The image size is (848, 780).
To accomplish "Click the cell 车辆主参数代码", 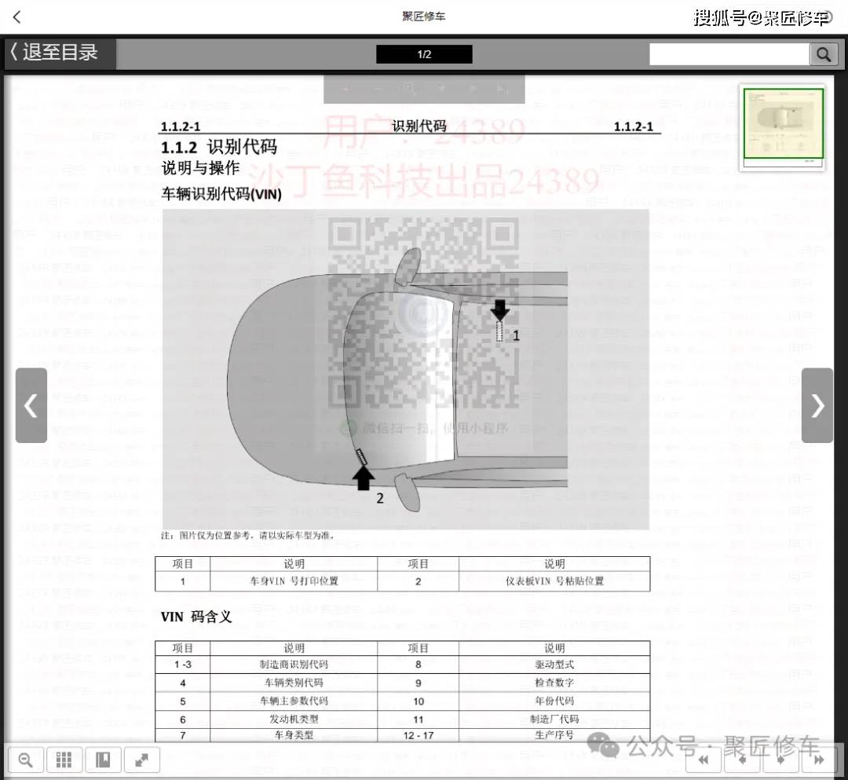I will click(294, 701).
